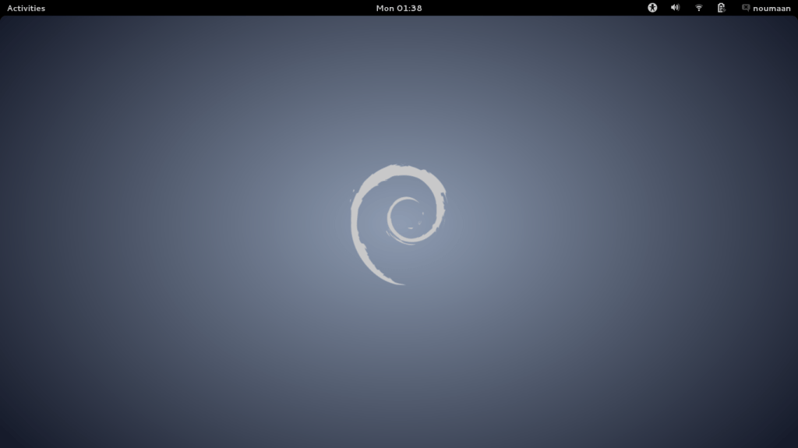
Task: Click the small inner spiral of the Debian logo
Action: [x=404, y=218]
